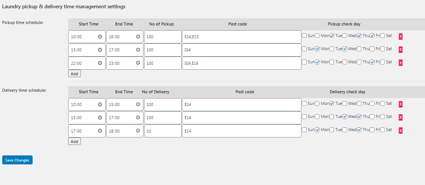Uncheck Tue in the 10:00–15:00 delivery row

coord(332,104)
